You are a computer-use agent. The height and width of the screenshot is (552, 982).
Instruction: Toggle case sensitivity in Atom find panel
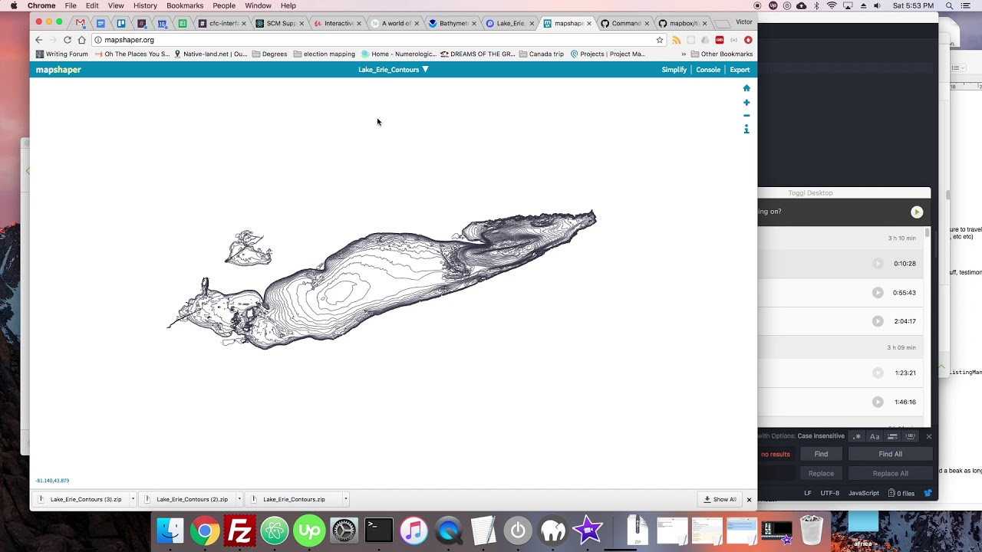(x=875, y=436)
